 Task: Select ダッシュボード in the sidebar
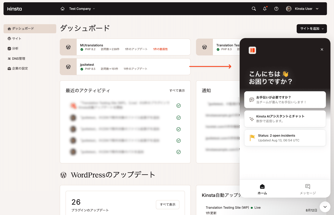[30, 29]
